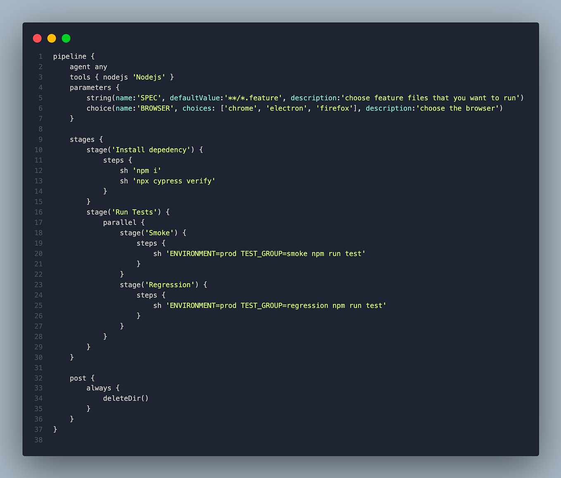Click the 'Nodejs' string on line 3

click(149, 77)
